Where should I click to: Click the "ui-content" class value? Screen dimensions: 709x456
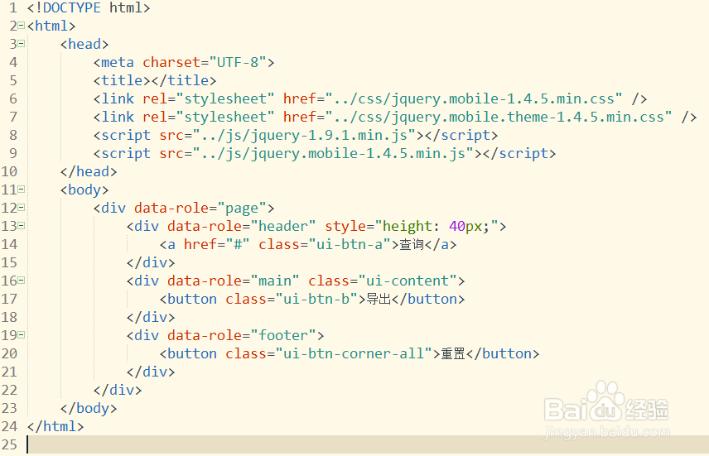(x=408, y=281)
